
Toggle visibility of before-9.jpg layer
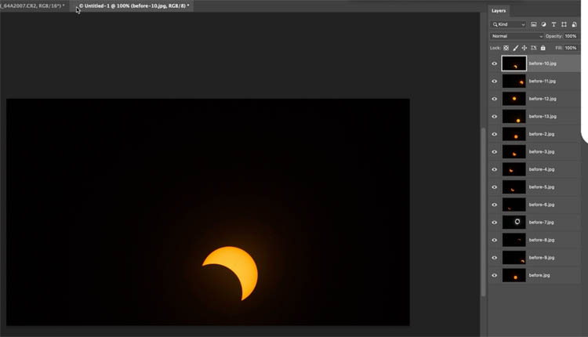coord(494,258)
